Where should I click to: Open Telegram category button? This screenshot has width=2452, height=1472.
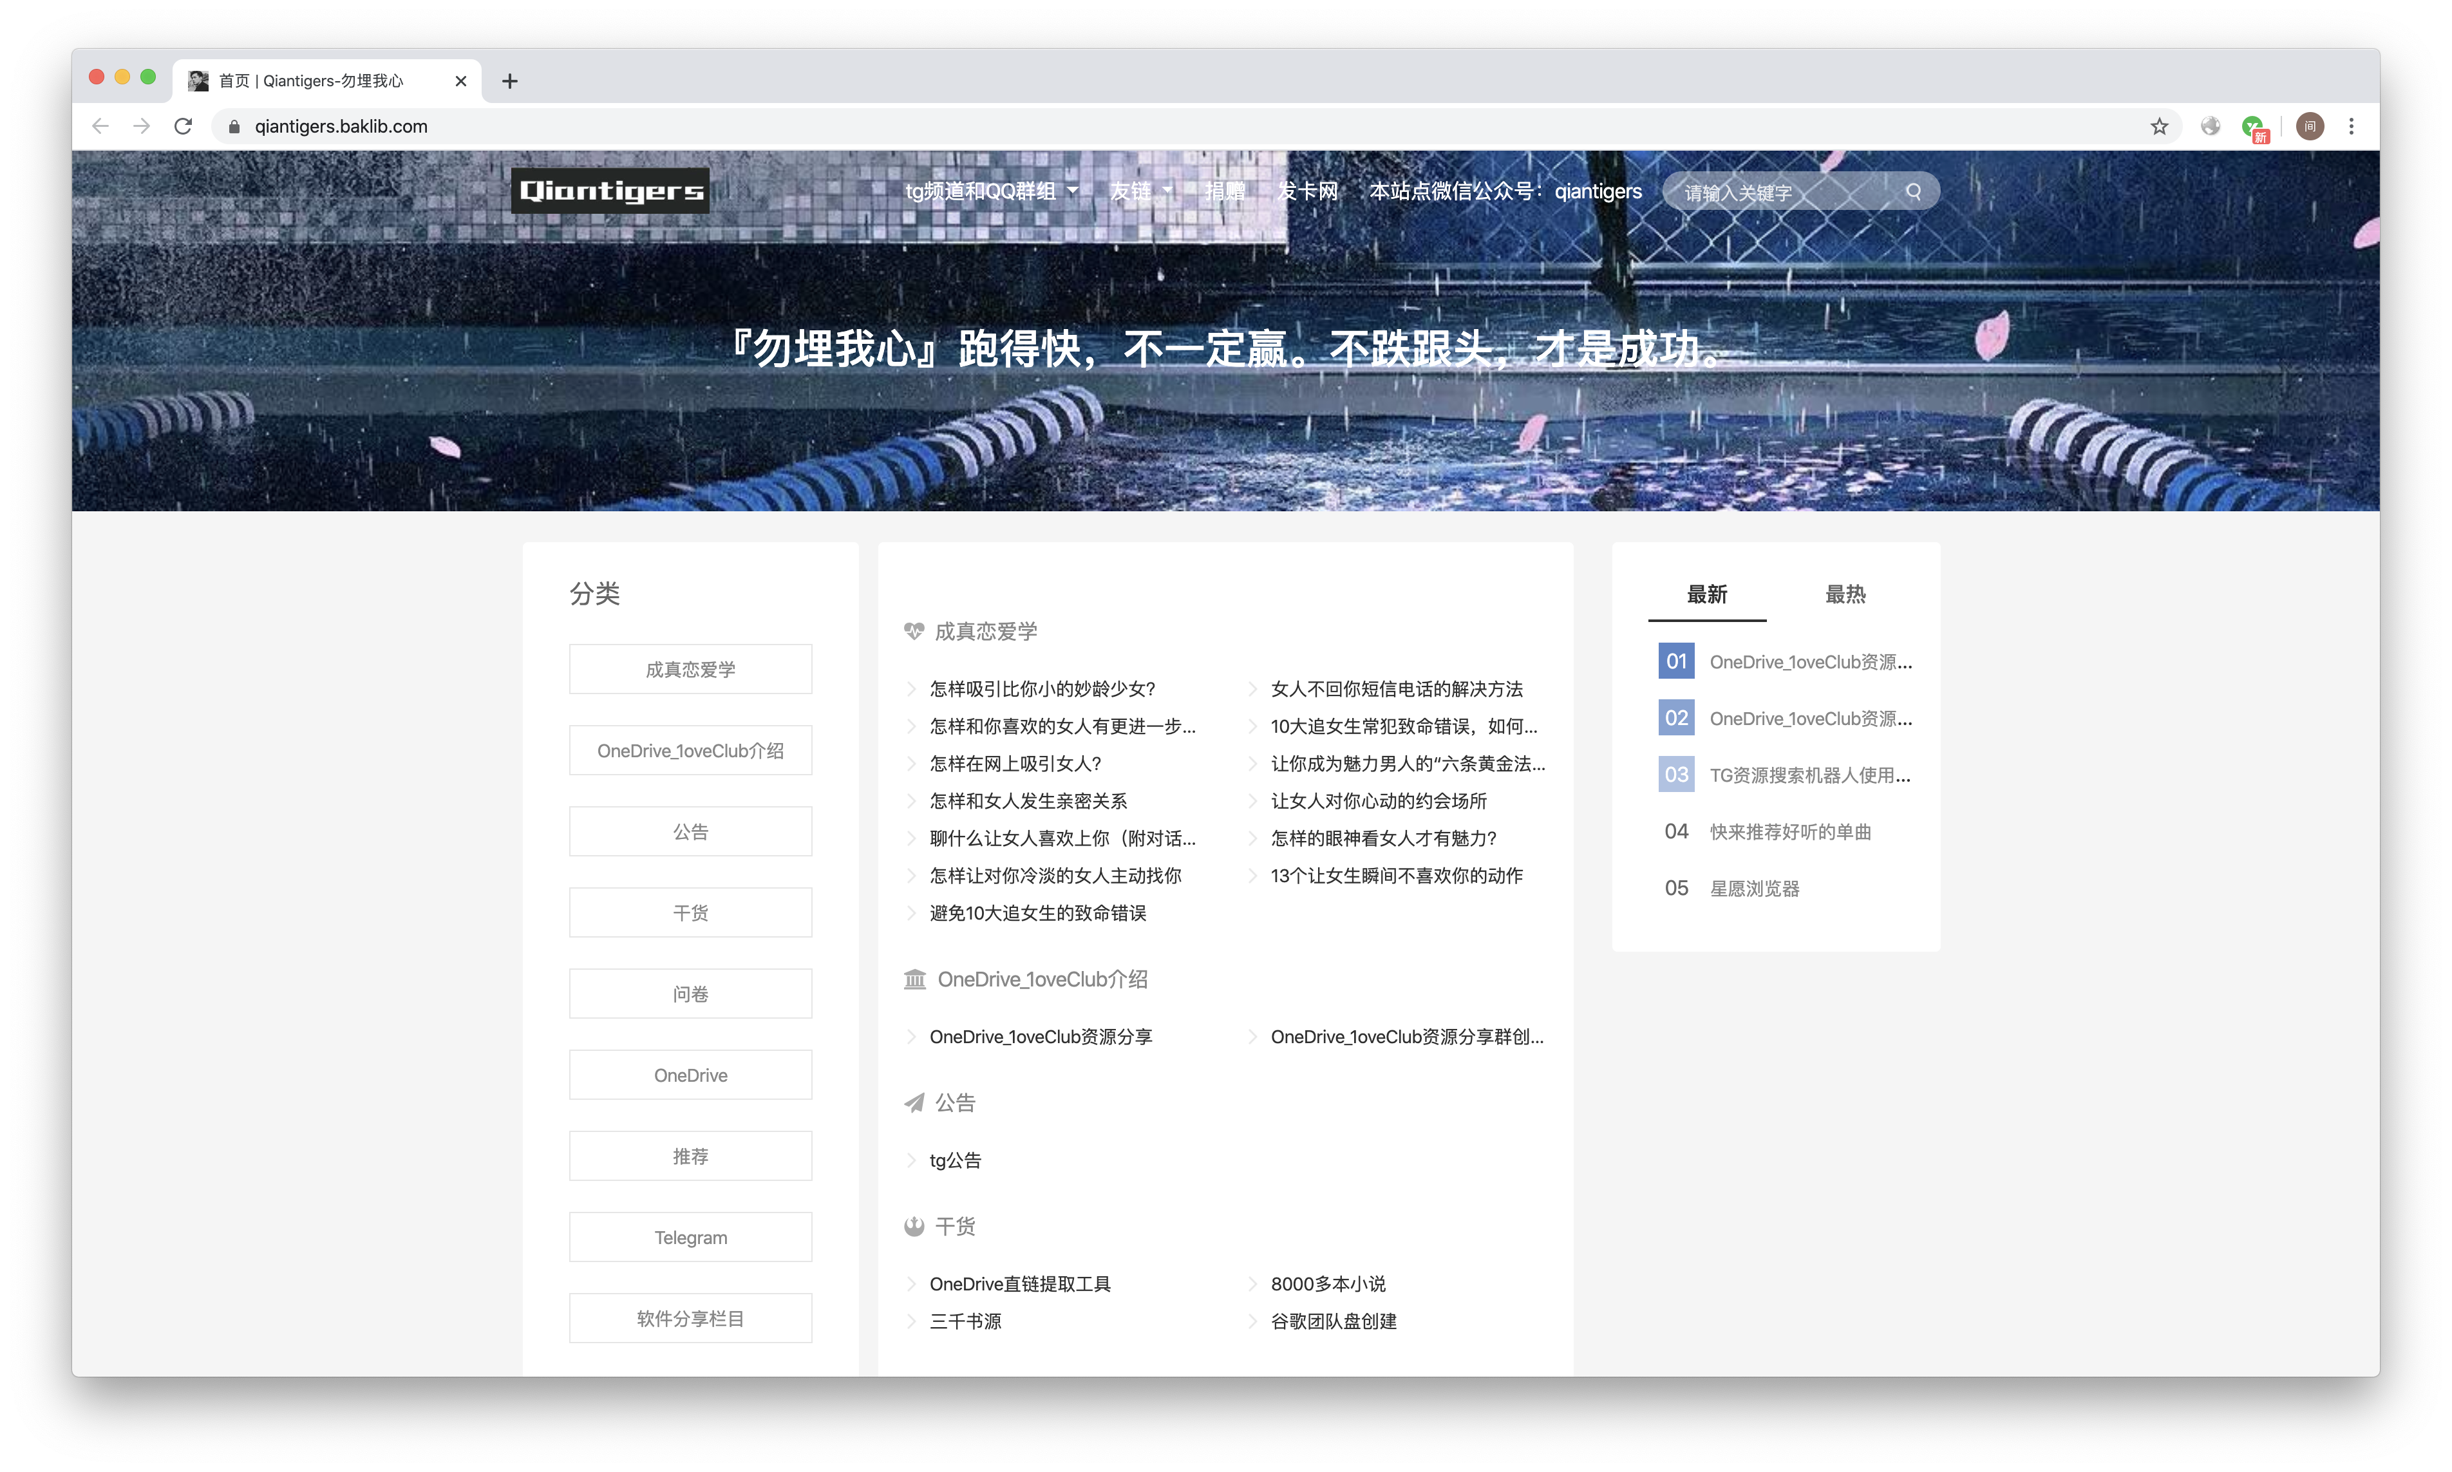[690, 1237]
